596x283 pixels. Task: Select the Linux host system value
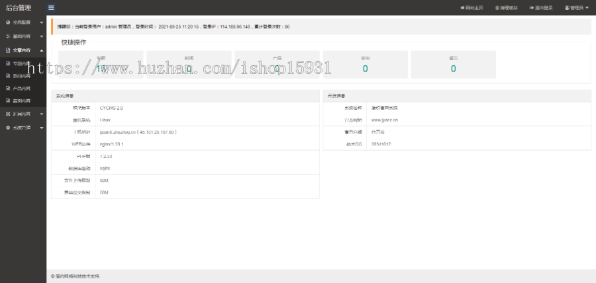[x=105, y=120]
